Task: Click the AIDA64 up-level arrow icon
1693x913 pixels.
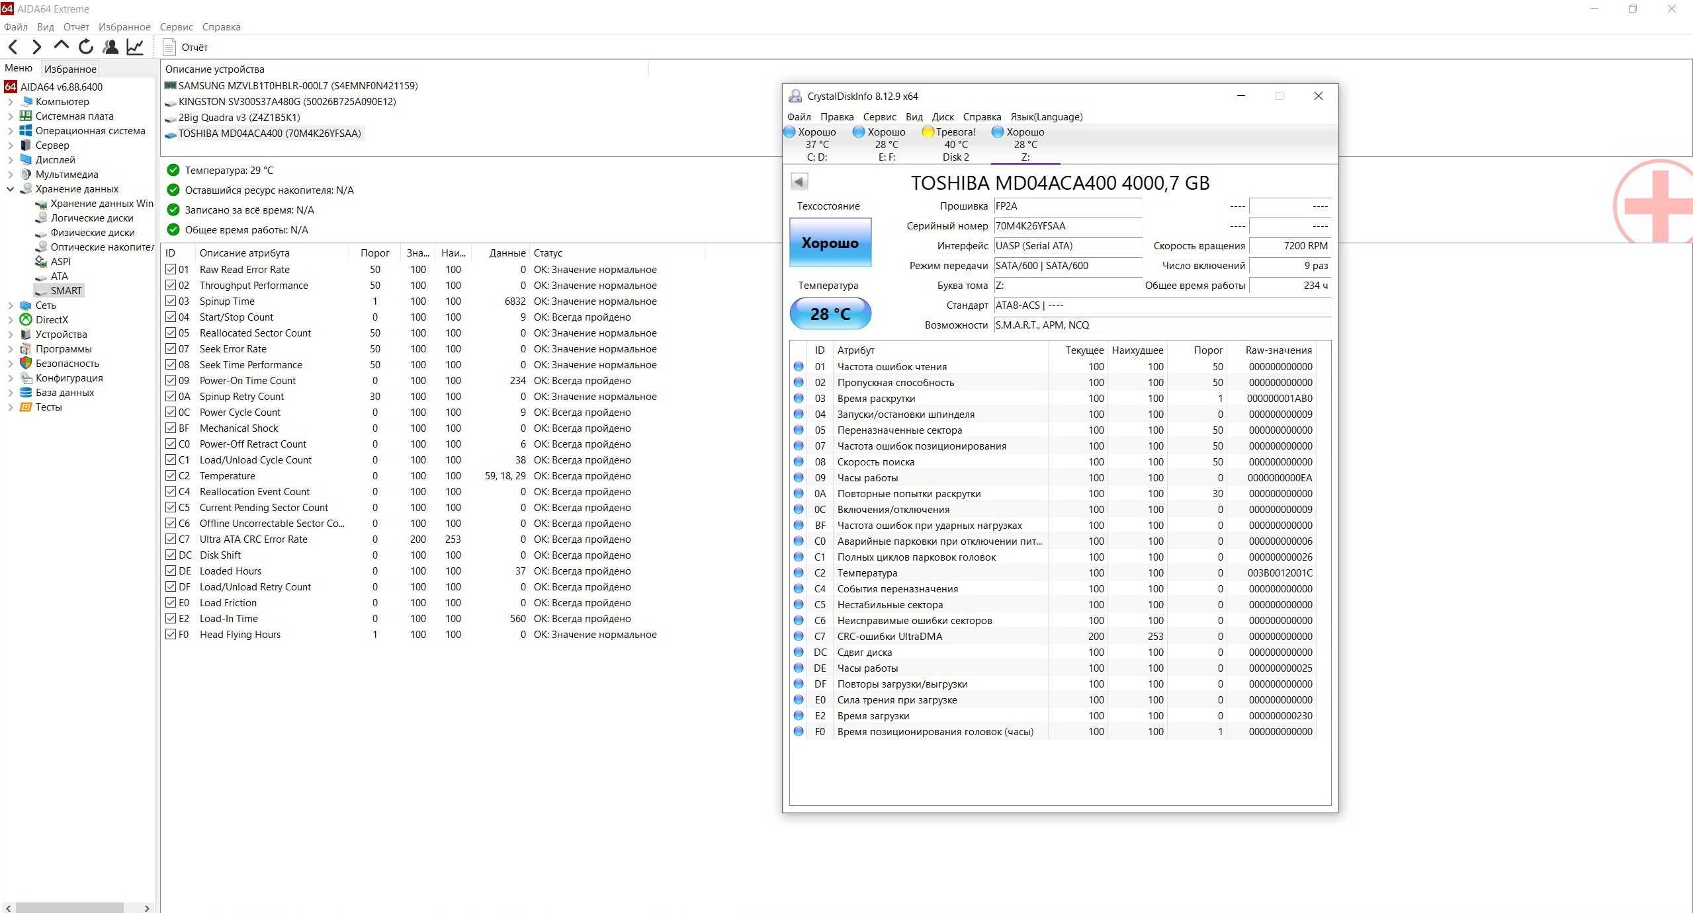Action: (x=62, y=45)
